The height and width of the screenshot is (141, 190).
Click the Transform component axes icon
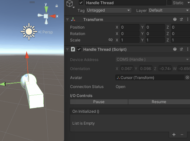(73, 19)
